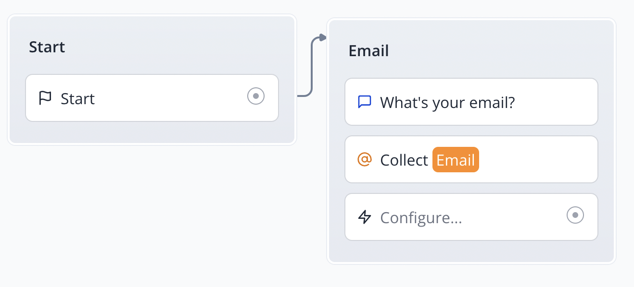The height and width of the screenshot is (287, 634).
Task: Select the lightning action icon inside the Email block
Action: pyautogui.click(x=365, y=217)
